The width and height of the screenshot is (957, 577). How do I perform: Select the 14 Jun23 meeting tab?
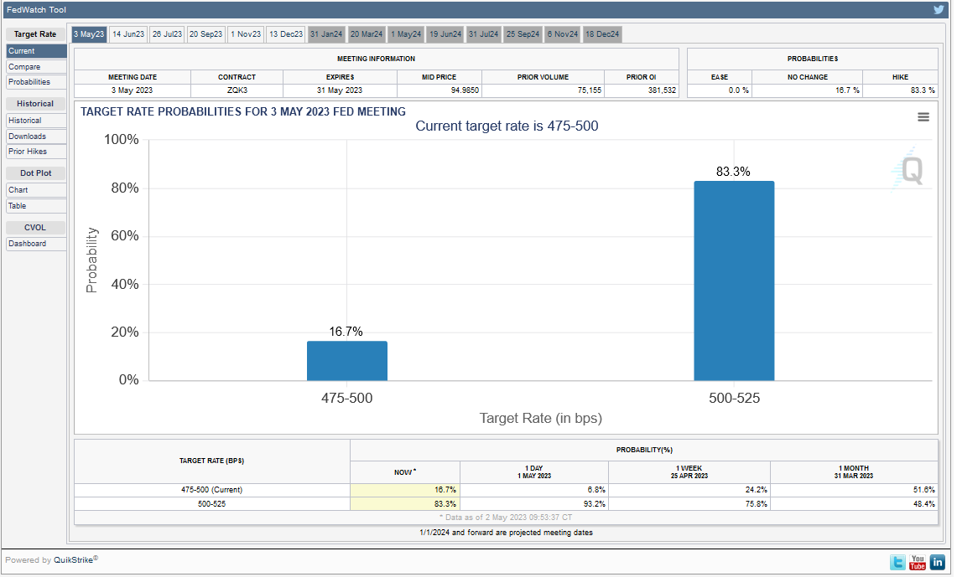click(128, 34)
